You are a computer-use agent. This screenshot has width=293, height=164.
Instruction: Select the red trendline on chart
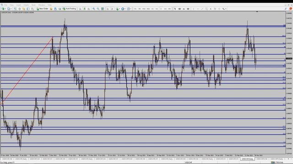27,71
